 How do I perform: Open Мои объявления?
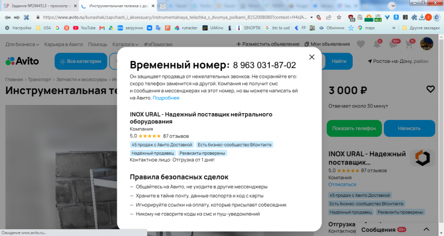click(327, 44)
